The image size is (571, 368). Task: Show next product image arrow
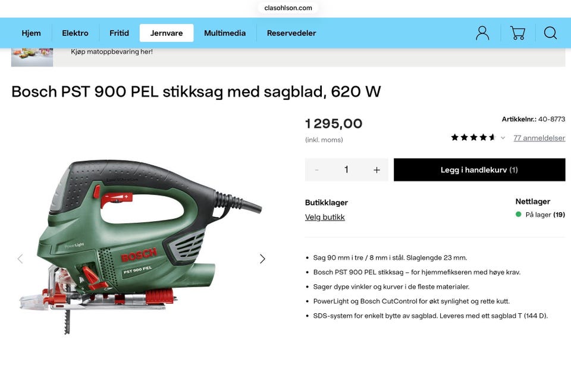pos(262,259)
